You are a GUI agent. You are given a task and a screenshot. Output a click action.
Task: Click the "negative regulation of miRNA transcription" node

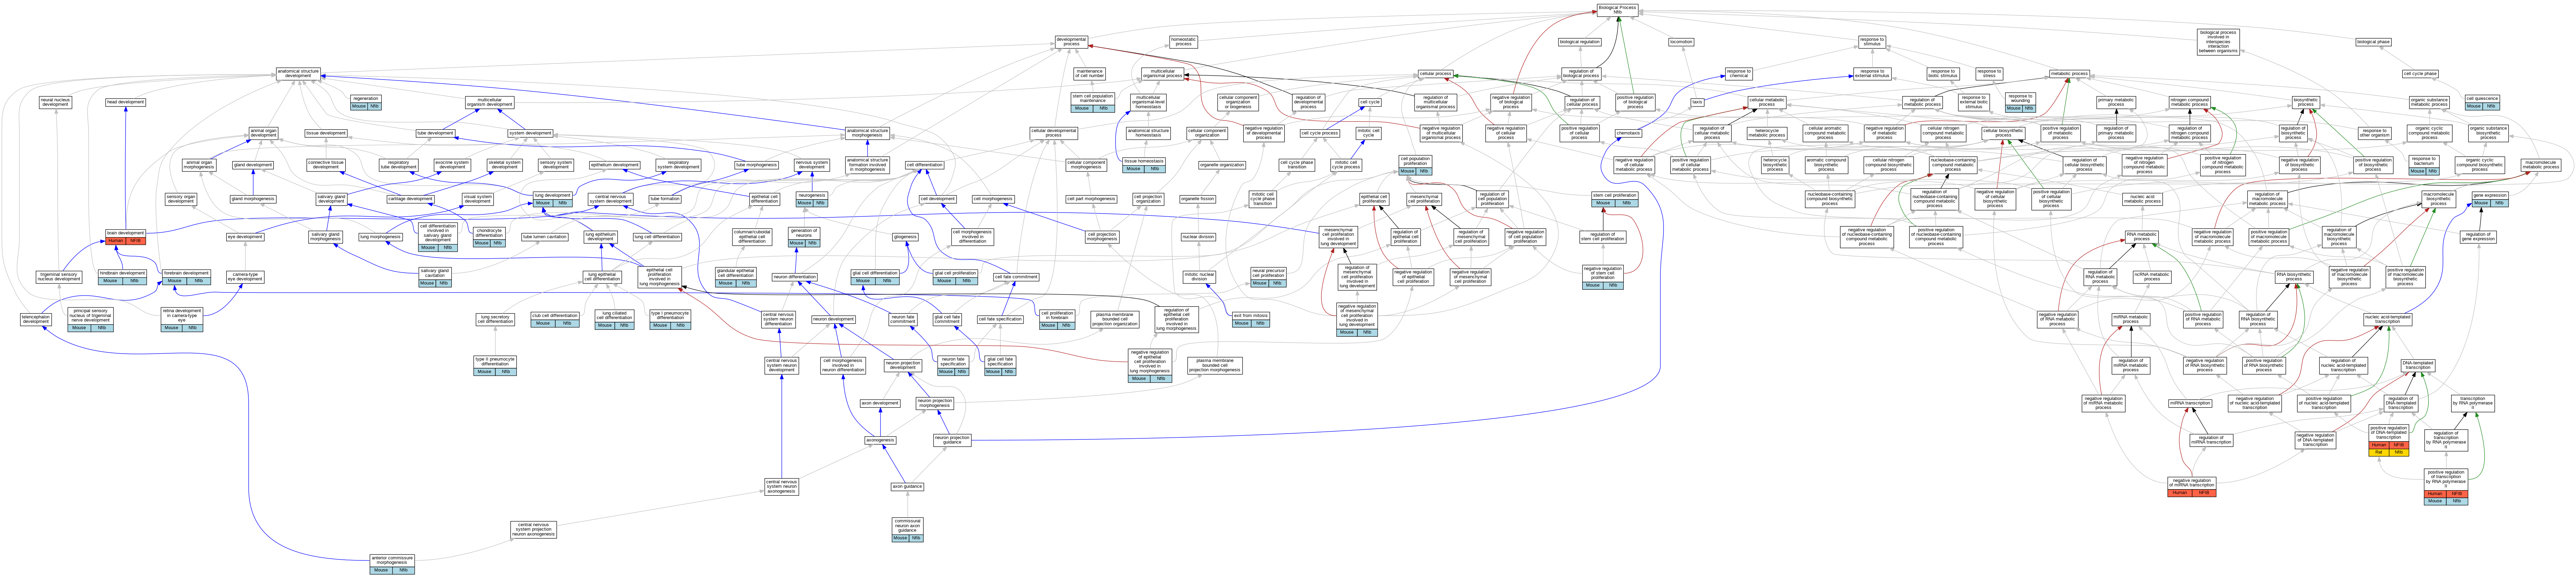[2192, 487]
